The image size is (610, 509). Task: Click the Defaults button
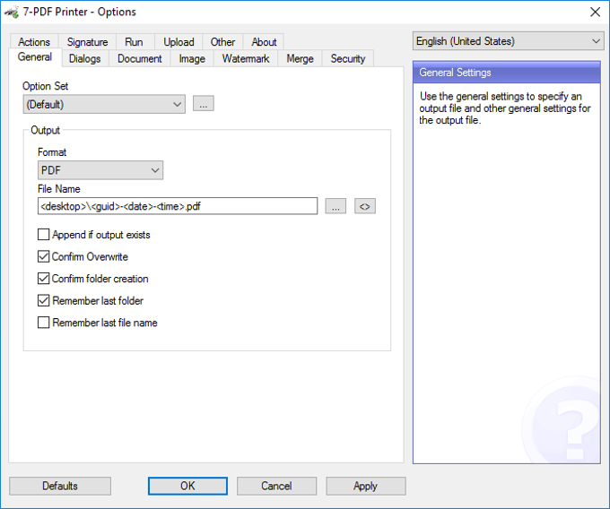60,486
